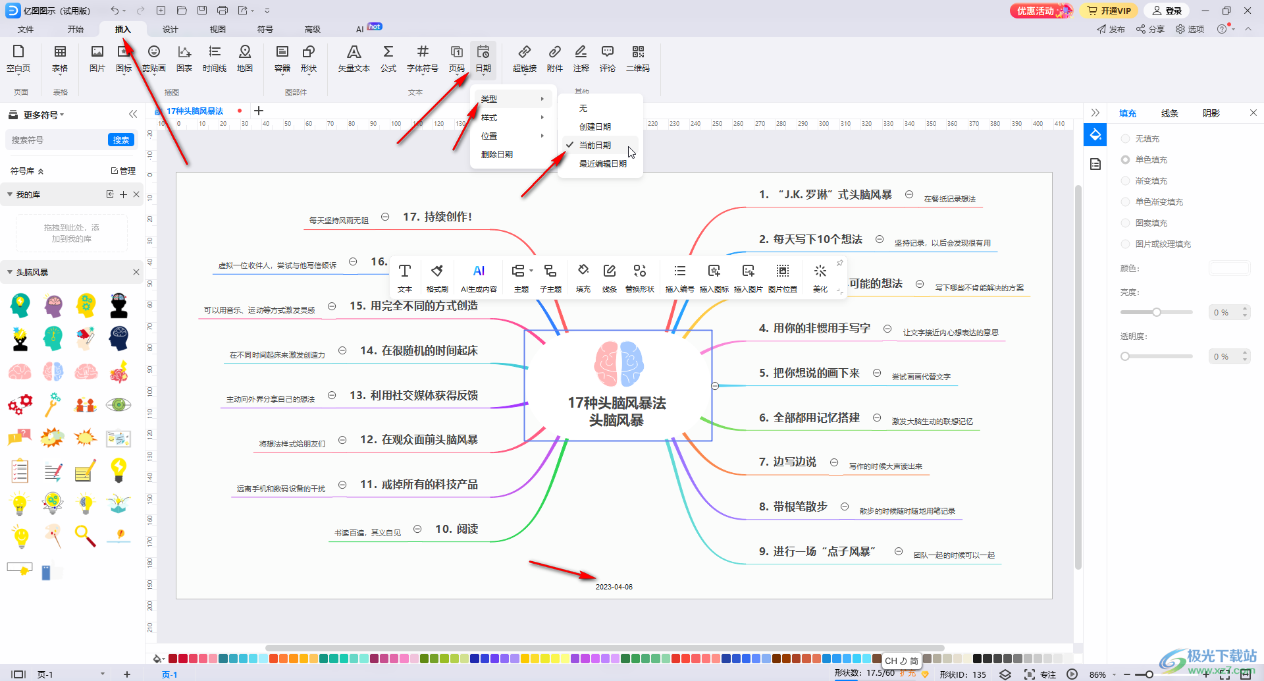Click replace shape (替换形状)
1264x681 pixels.
click(639, 278)
